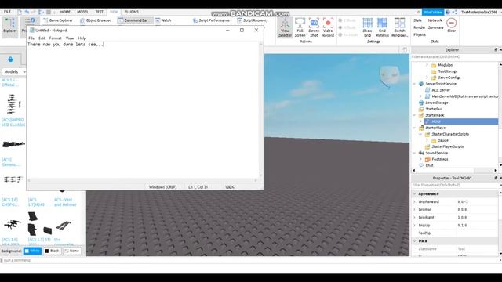Select ACS_Server script

(x=441, y=90)
